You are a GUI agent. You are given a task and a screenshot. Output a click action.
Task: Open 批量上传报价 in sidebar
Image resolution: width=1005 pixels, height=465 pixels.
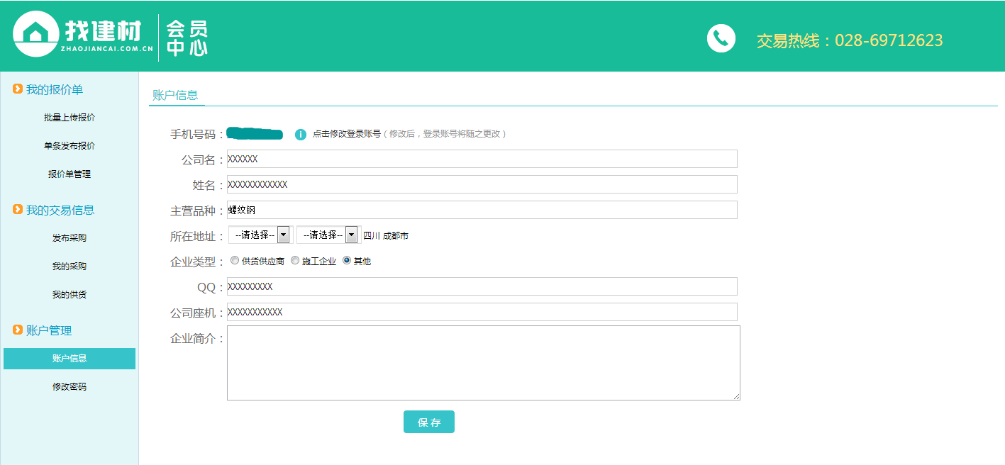(70, 118)
